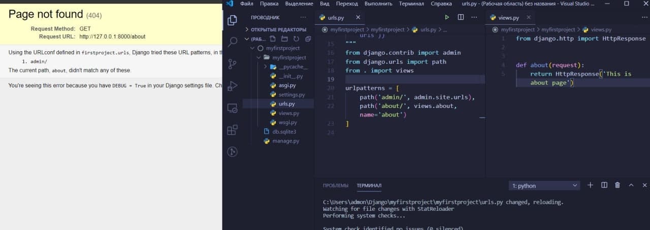
Task: Open the Search view in activity bar
Action: pos(233,42)
